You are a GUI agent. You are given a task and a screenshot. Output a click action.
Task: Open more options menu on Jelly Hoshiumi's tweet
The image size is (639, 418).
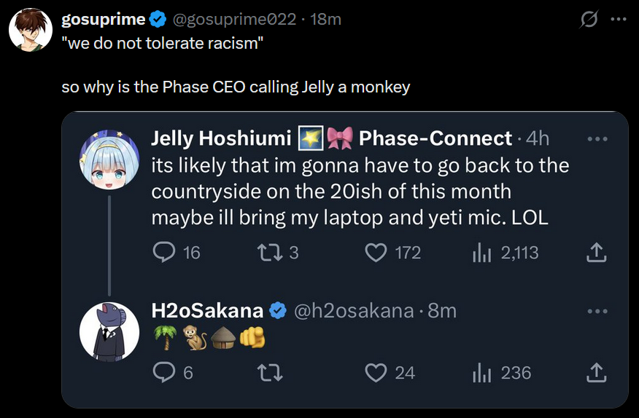click(x=597, y=138)
